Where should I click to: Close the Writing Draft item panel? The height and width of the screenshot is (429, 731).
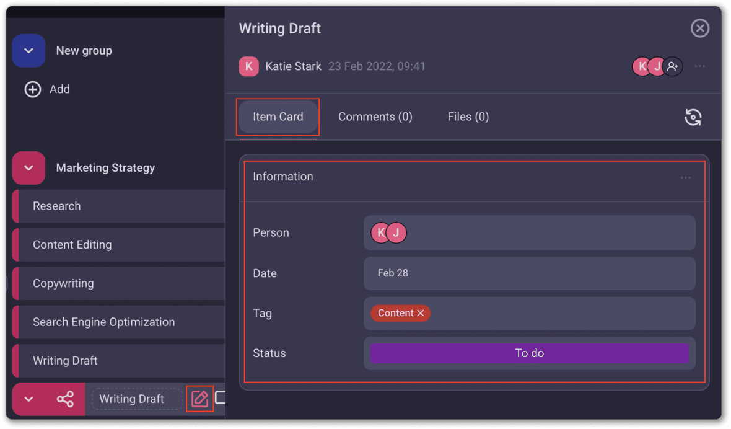click(x=699, y=28)
